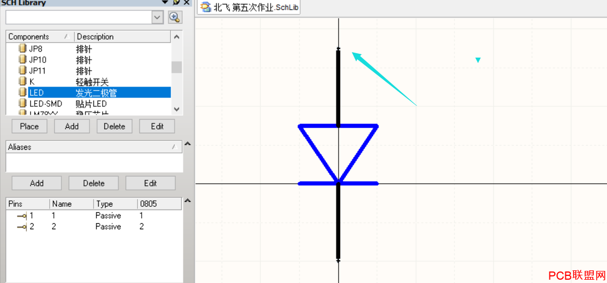Click the SchLib document tab icon

[206, 7]
